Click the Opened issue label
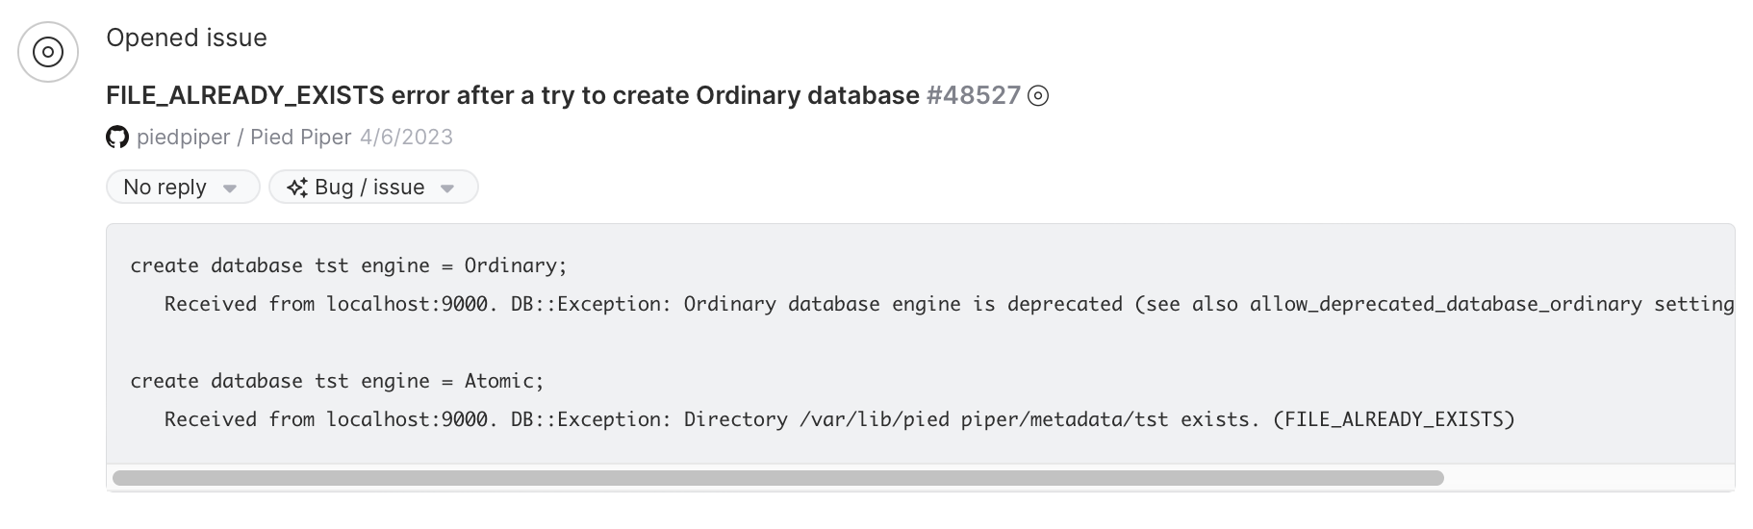1753x529 pixels. pos(187,38)
